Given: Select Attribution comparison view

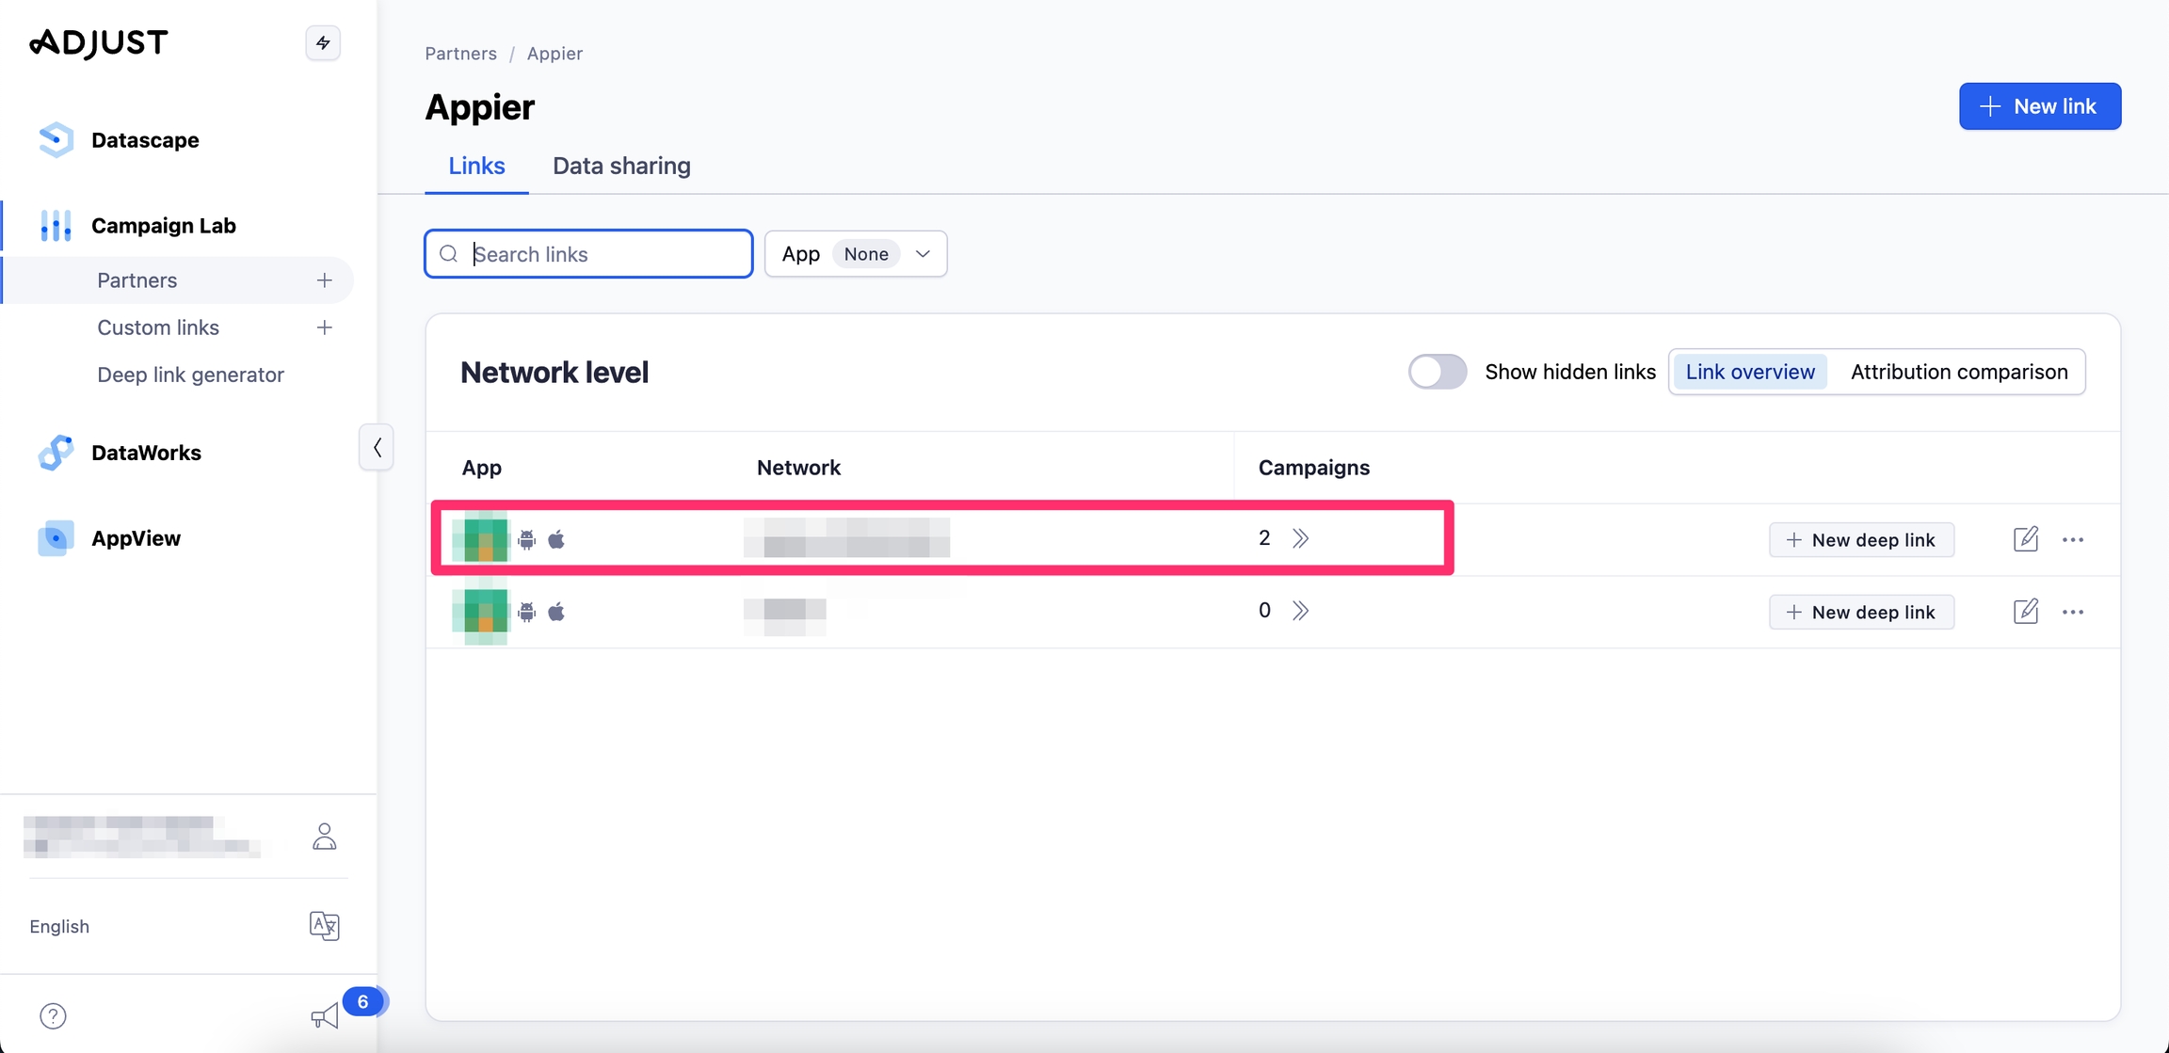Looking at the screenshot, I should coord(1958,372).
